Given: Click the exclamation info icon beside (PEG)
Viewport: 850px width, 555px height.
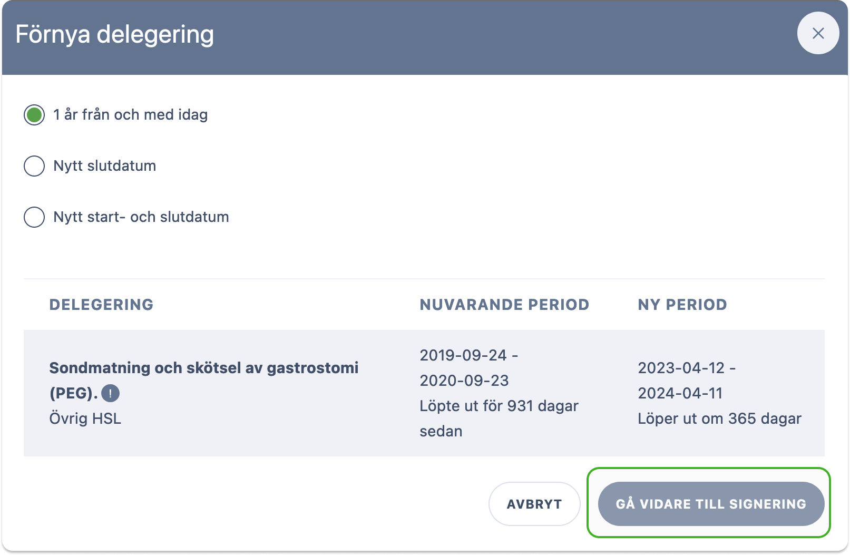Looking at the screenshot, I should pyautogui.click(x=110, y=393).
